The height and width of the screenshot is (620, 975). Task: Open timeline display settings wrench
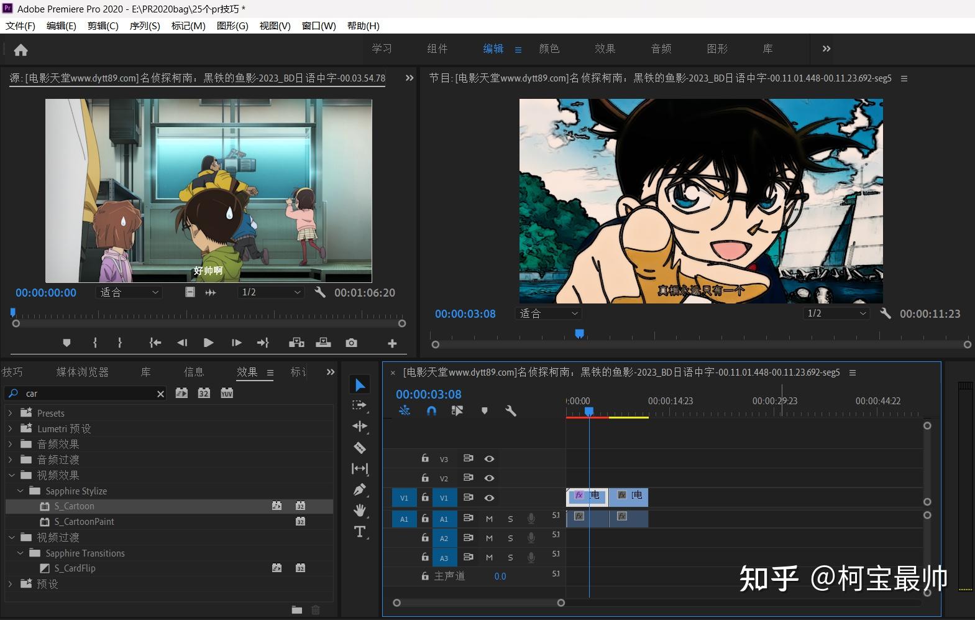tap(510, 410)
